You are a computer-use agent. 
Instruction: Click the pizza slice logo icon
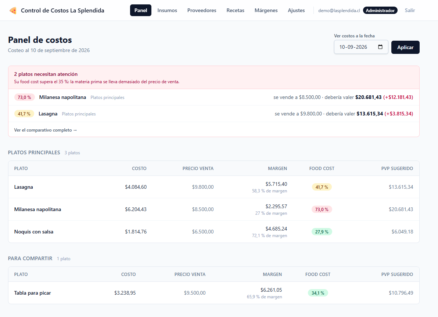point(13,11)
